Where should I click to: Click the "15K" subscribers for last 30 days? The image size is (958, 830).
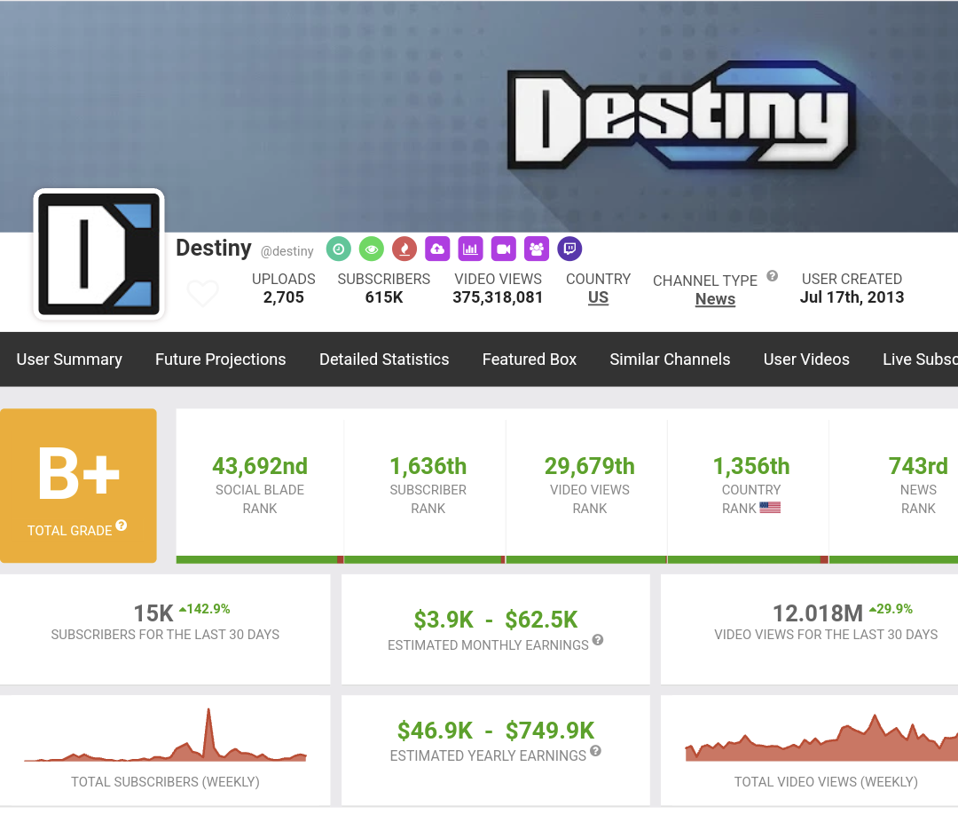pos(153,613)
